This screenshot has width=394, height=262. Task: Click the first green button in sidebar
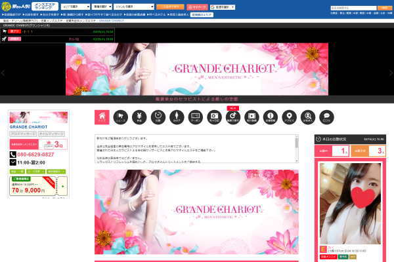(x=17, y=172)
